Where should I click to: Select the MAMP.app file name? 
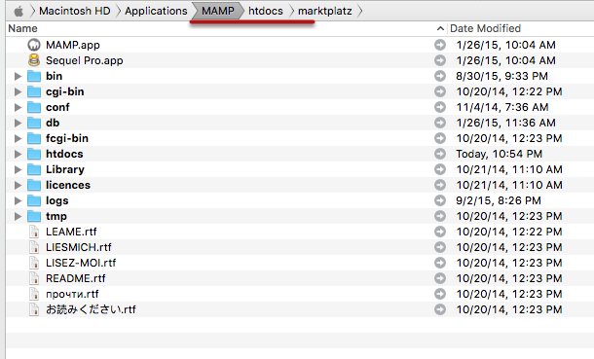pos(73,45)
